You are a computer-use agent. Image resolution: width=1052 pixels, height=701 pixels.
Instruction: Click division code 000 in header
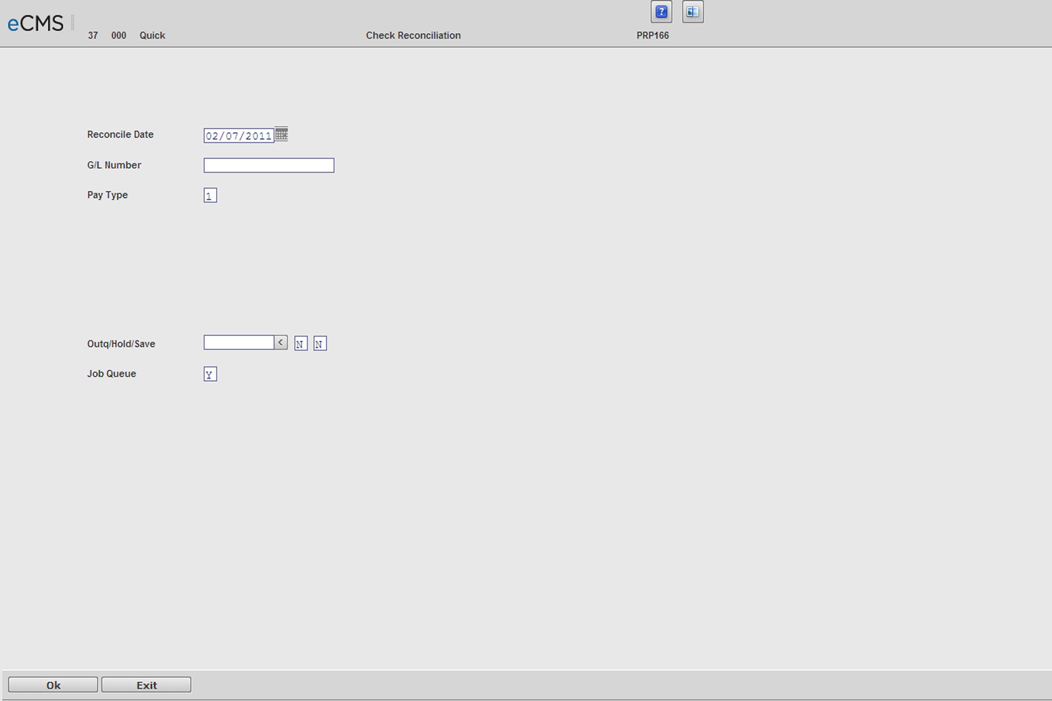[118, 35]
